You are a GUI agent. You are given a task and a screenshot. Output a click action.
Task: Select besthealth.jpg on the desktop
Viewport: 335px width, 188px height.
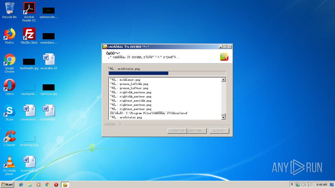(29, 64)
